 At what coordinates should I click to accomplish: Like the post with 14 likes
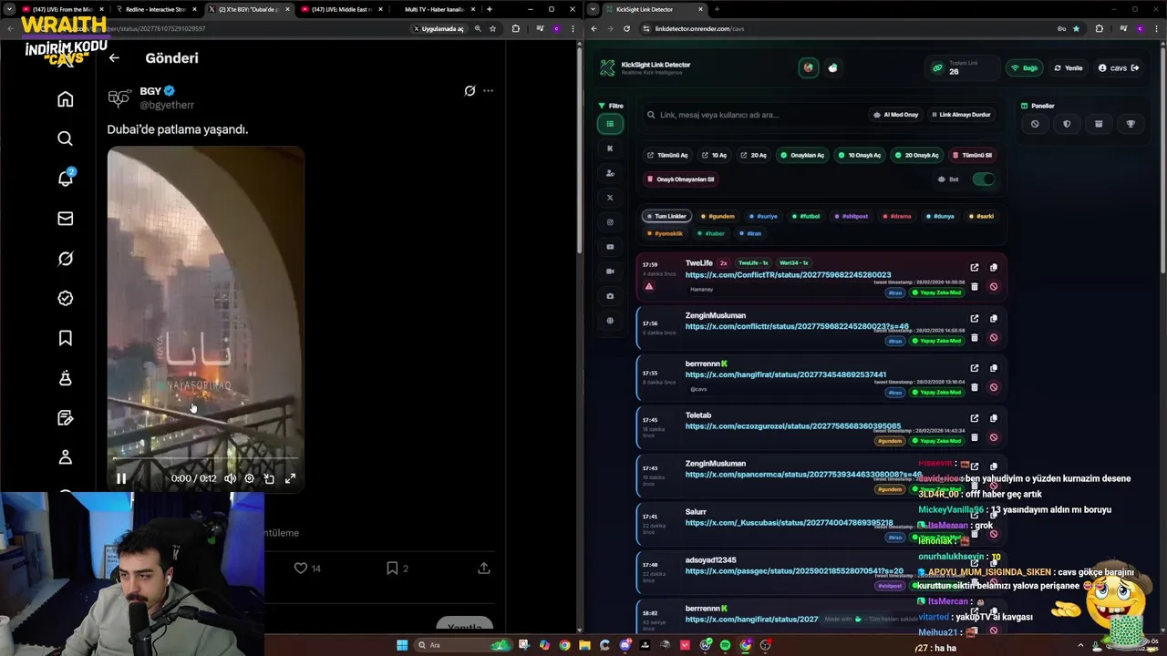click(307, 569)
